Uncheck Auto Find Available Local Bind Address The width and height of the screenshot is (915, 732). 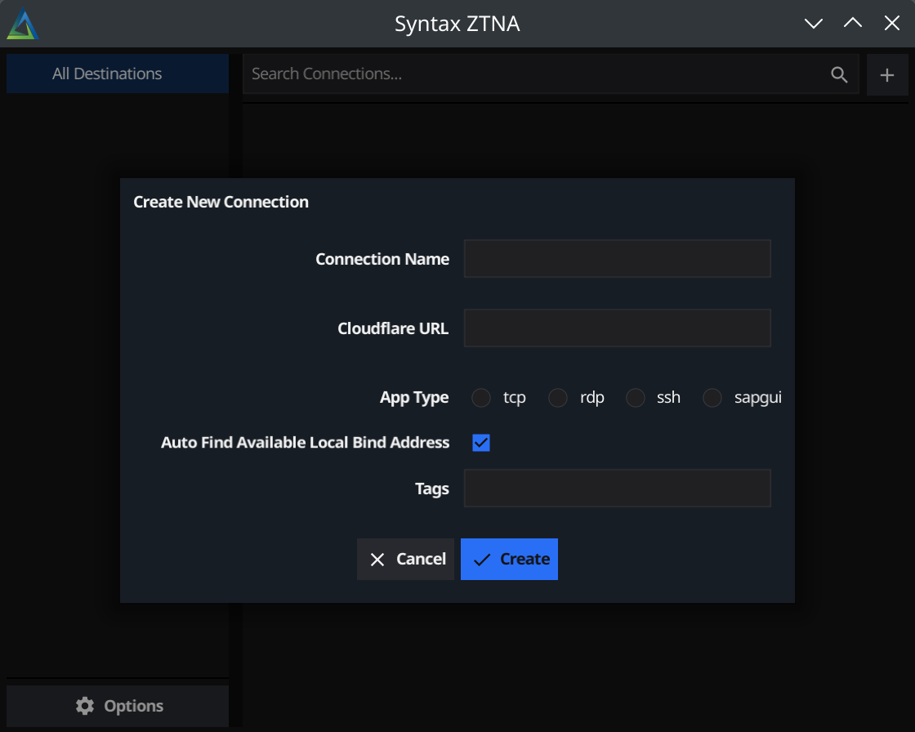pyautogui.click(x=481, y=443)
